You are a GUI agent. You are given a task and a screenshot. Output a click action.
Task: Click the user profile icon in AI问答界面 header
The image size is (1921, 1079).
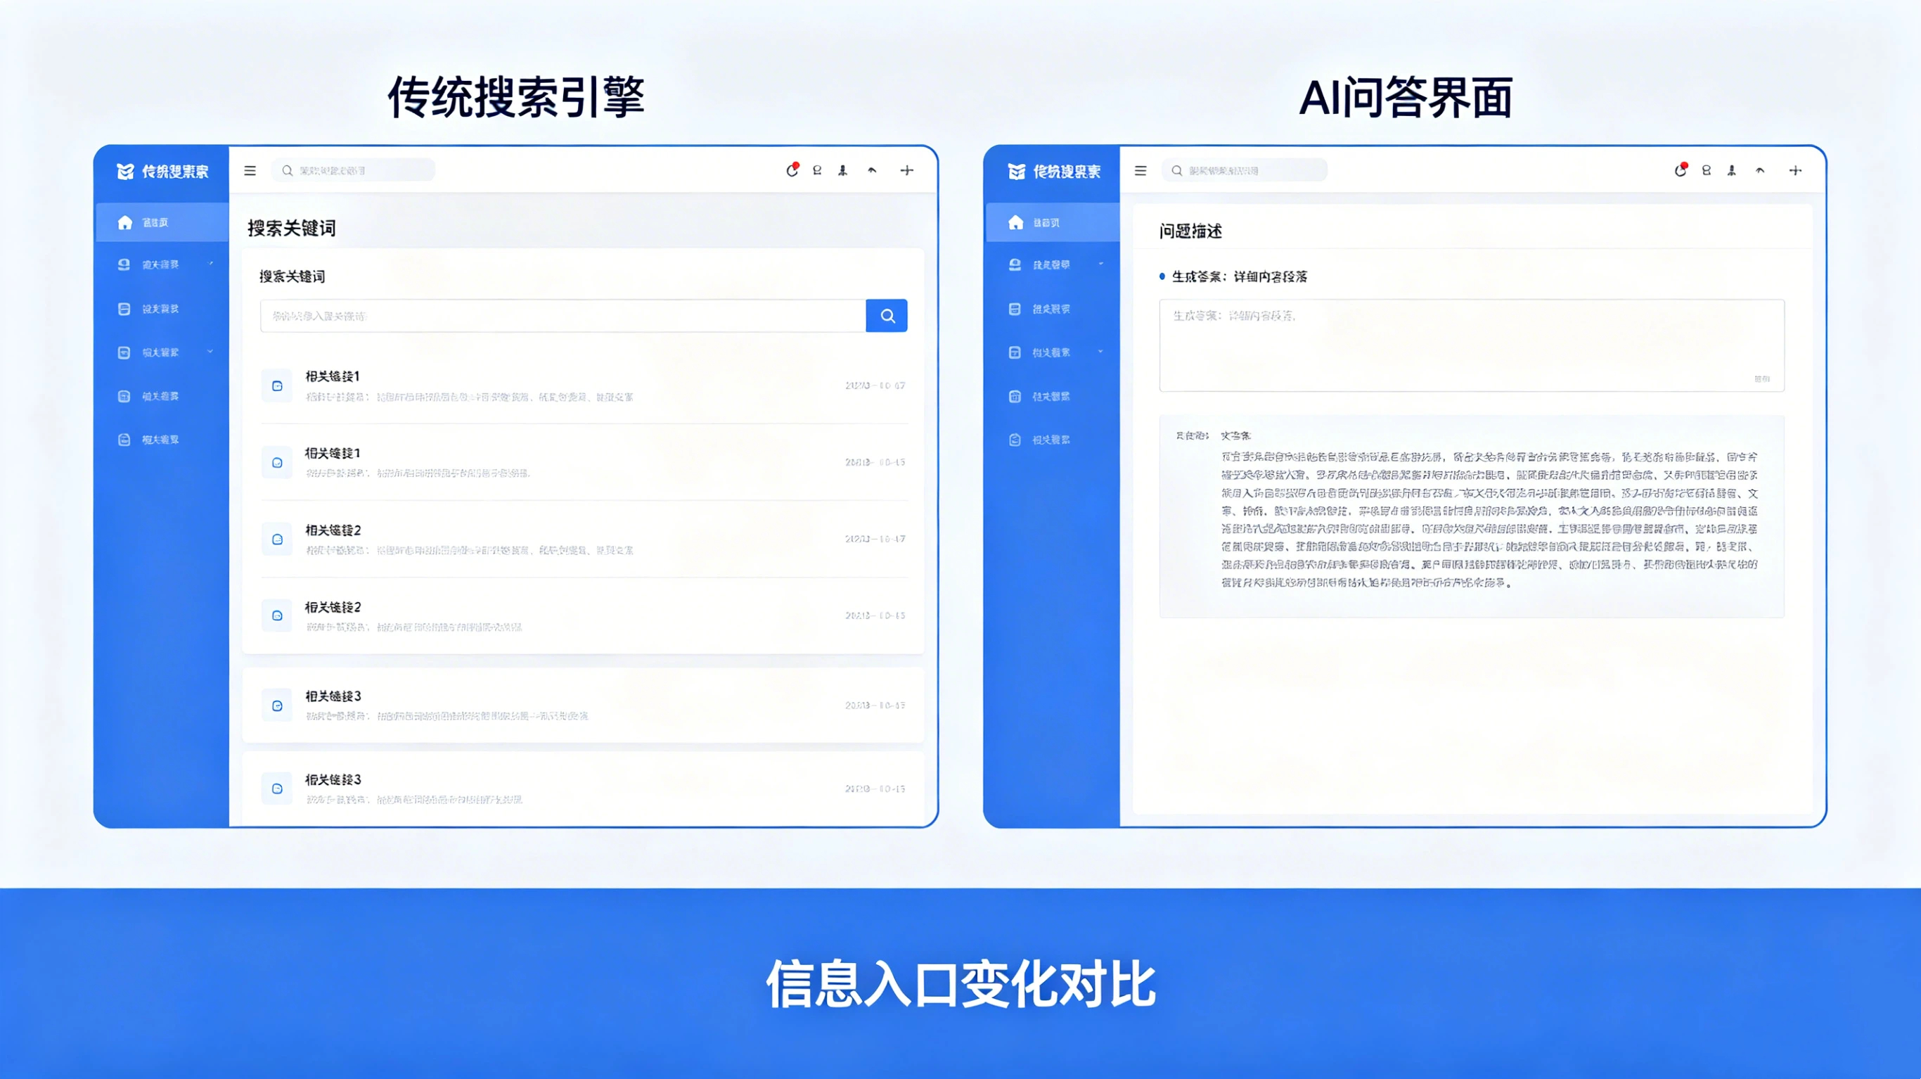tap(1707, 171)
